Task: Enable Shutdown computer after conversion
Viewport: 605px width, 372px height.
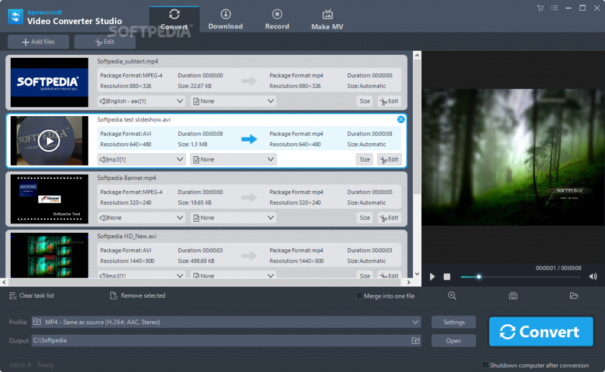Action: pyautogui.click(x=485, y=364)
